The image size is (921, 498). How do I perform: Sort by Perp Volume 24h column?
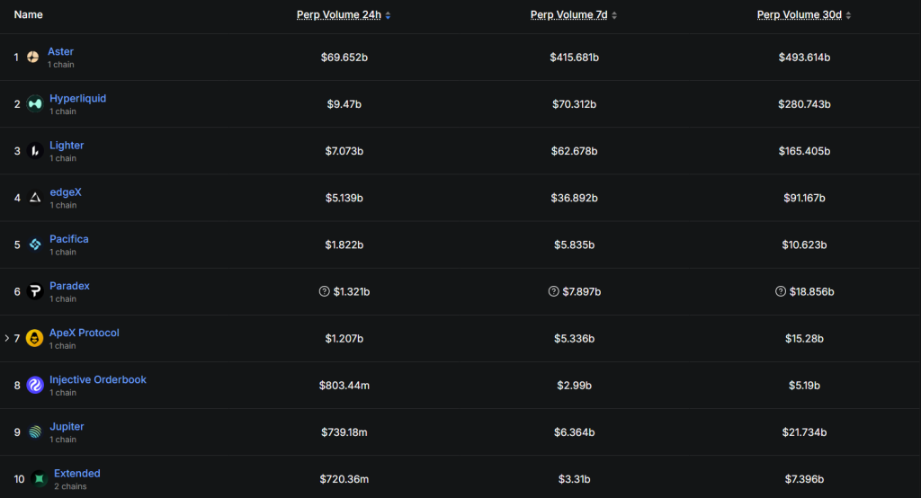pos(344,15)
